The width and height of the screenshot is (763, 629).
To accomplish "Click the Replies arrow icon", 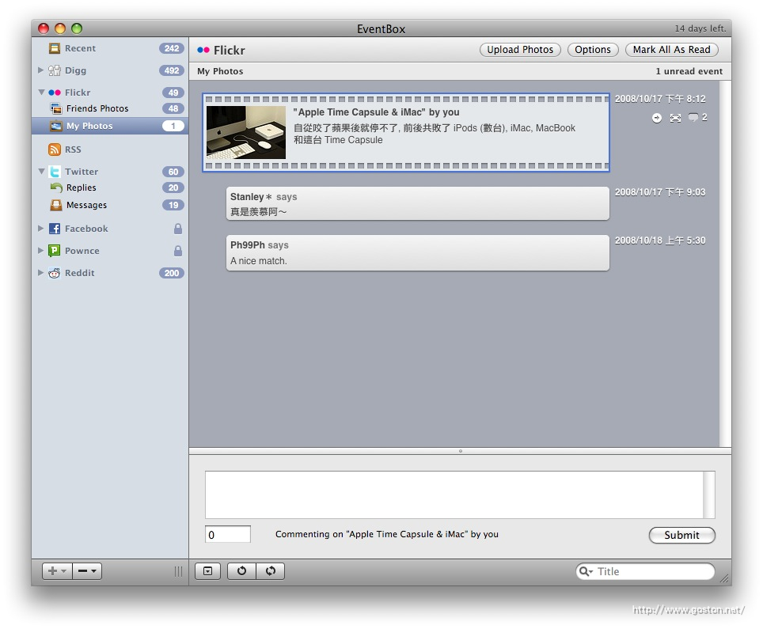I will (56, 188).
